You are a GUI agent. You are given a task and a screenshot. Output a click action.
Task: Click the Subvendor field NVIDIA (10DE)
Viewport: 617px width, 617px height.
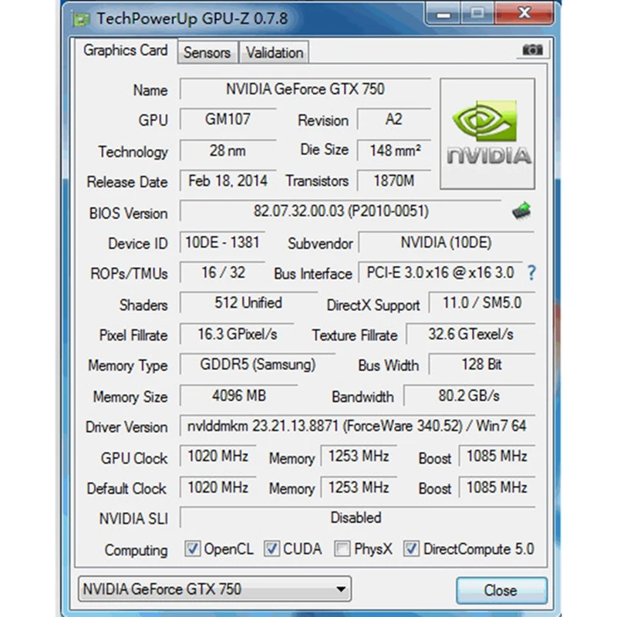pyautogui.click(x=447, y=242)
